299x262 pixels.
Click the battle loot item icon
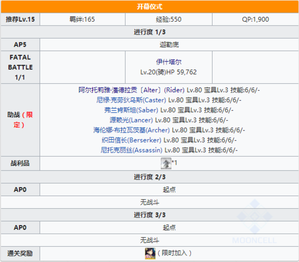(x=166, y=164)
